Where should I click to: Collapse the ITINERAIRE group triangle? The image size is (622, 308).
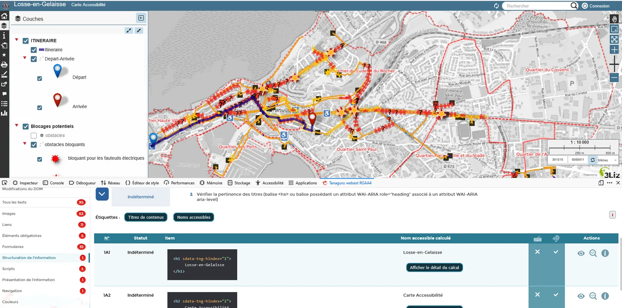17,40
